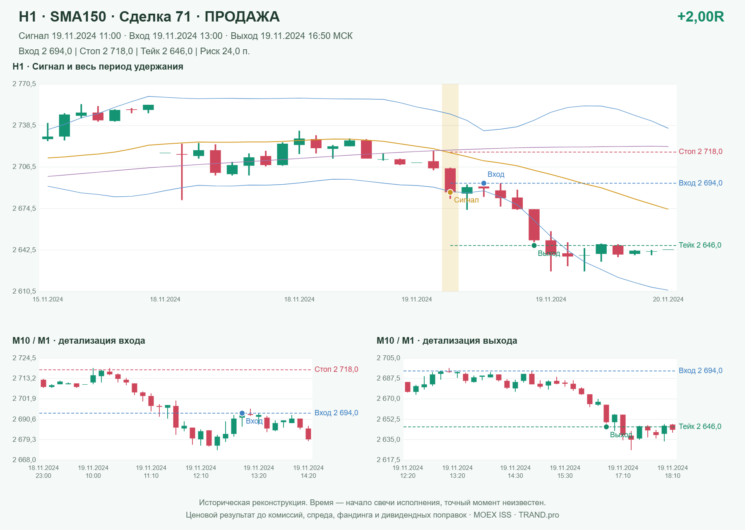The image size is (745, 530).
Task: Click heading 'M10 / M1 · детализация входа'
Action: click(x=79, y=341)
